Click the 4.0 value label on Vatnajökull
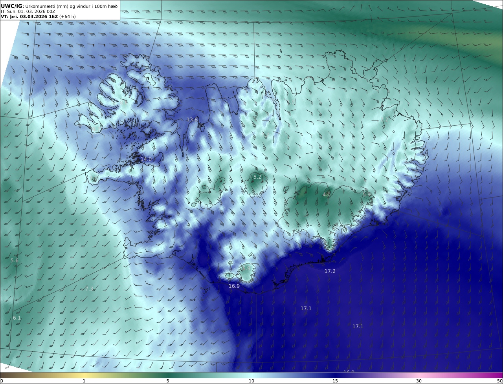The image size is (503, 384). coord(327,194)
